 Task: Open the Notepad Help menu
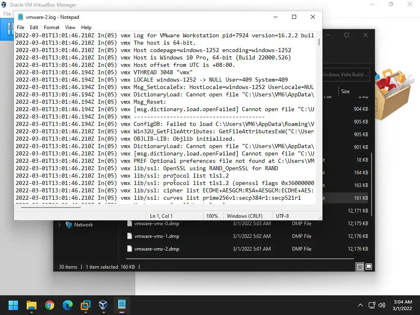[86, 27]
